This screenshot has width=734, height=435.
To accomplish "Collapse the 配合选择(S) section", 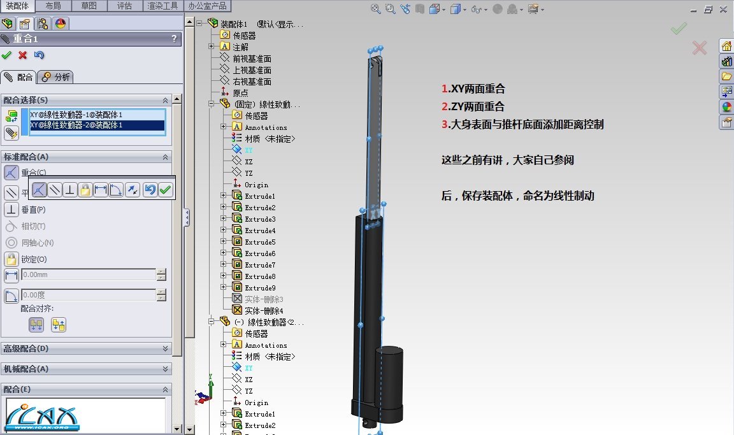I will 165,100.
